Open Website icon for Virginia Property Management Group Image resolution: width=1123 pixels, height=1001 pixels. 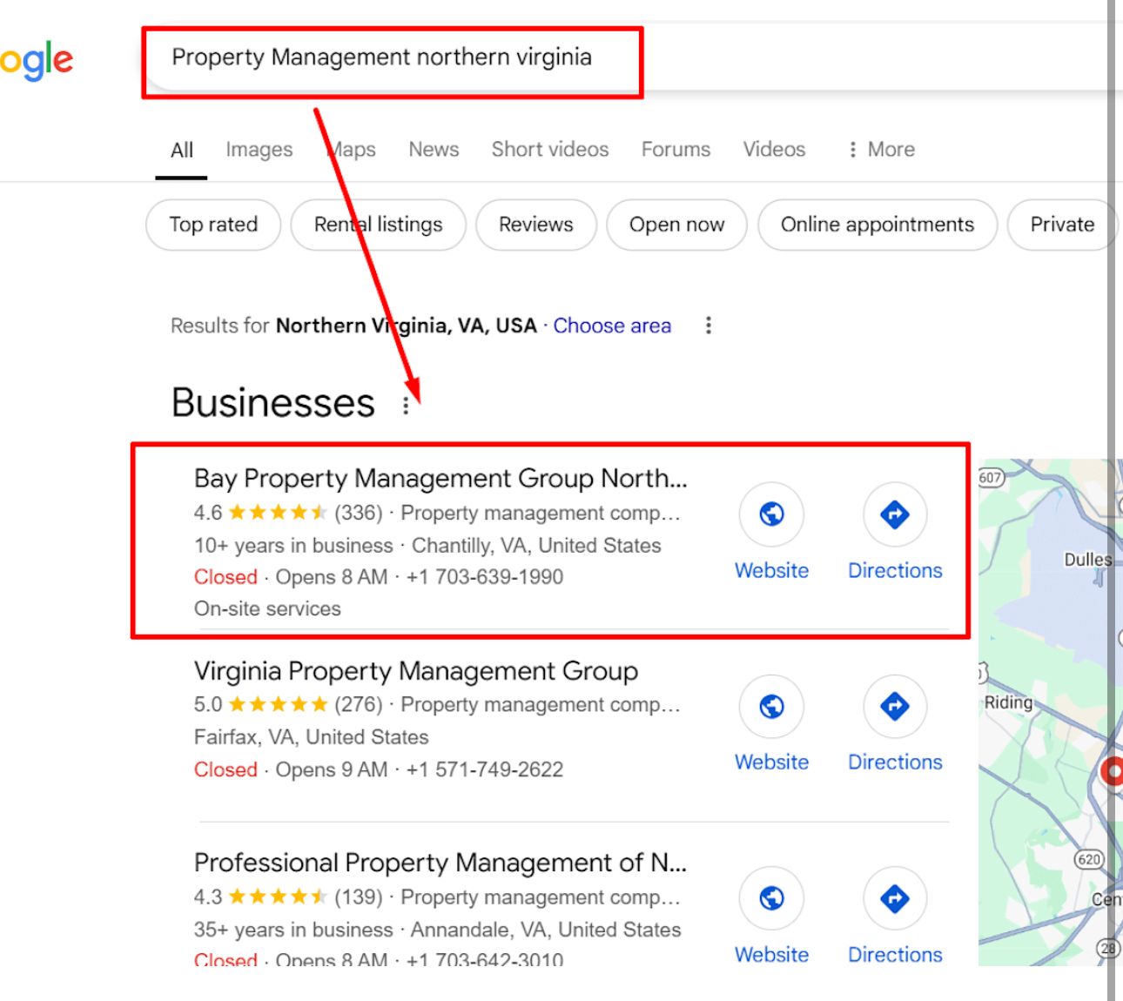click(x=771, y=706)
